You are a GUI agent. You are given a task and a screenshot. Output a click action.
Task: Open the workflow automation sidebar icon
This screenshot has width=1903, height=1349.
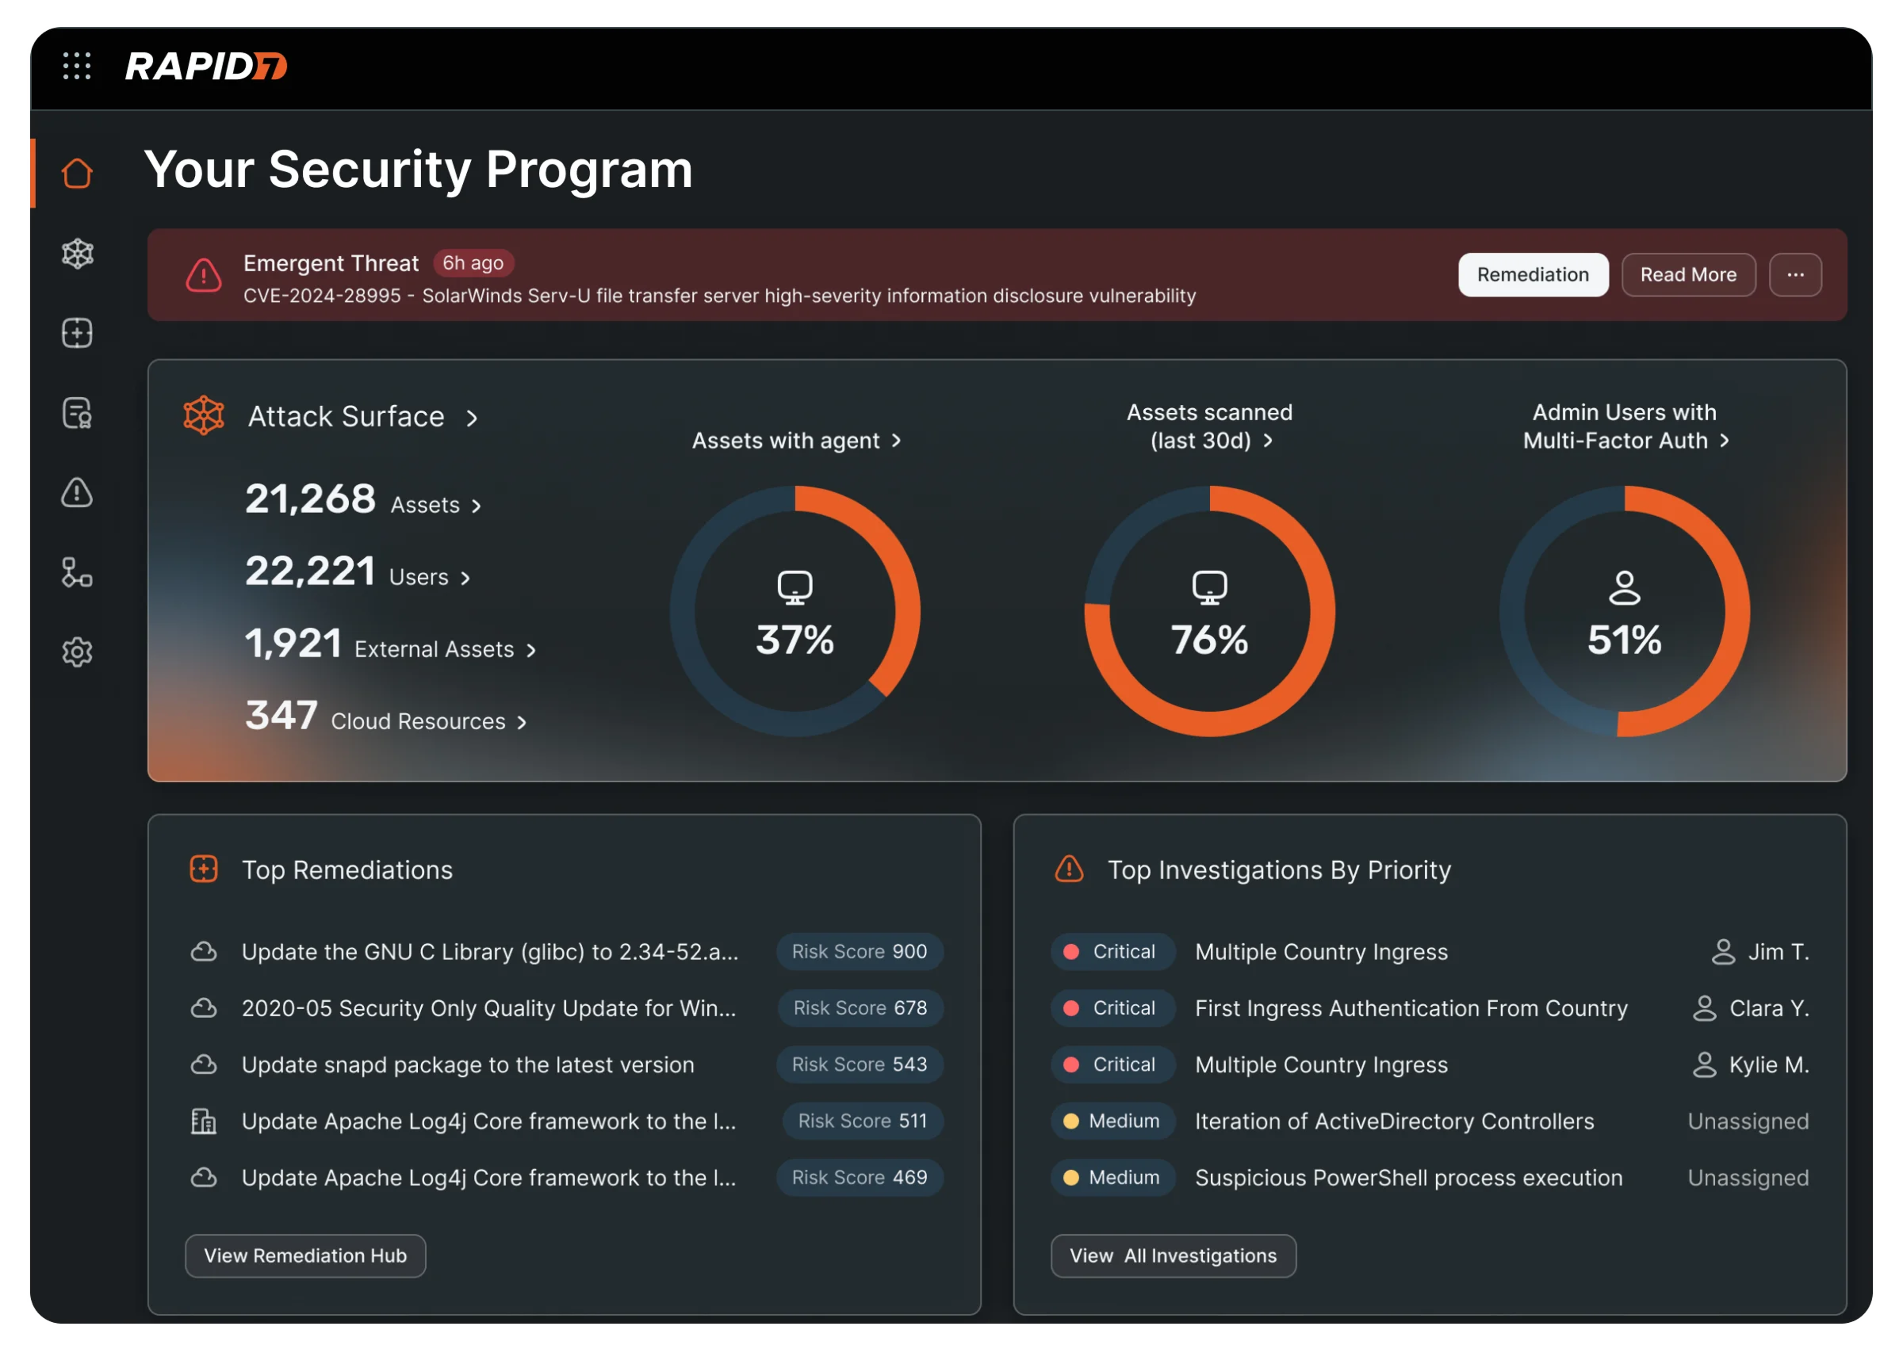tap(76, 572)
